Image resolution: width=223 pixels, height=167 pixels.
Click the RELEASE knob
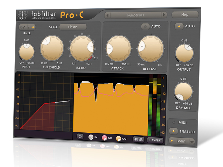coord(151,49)
